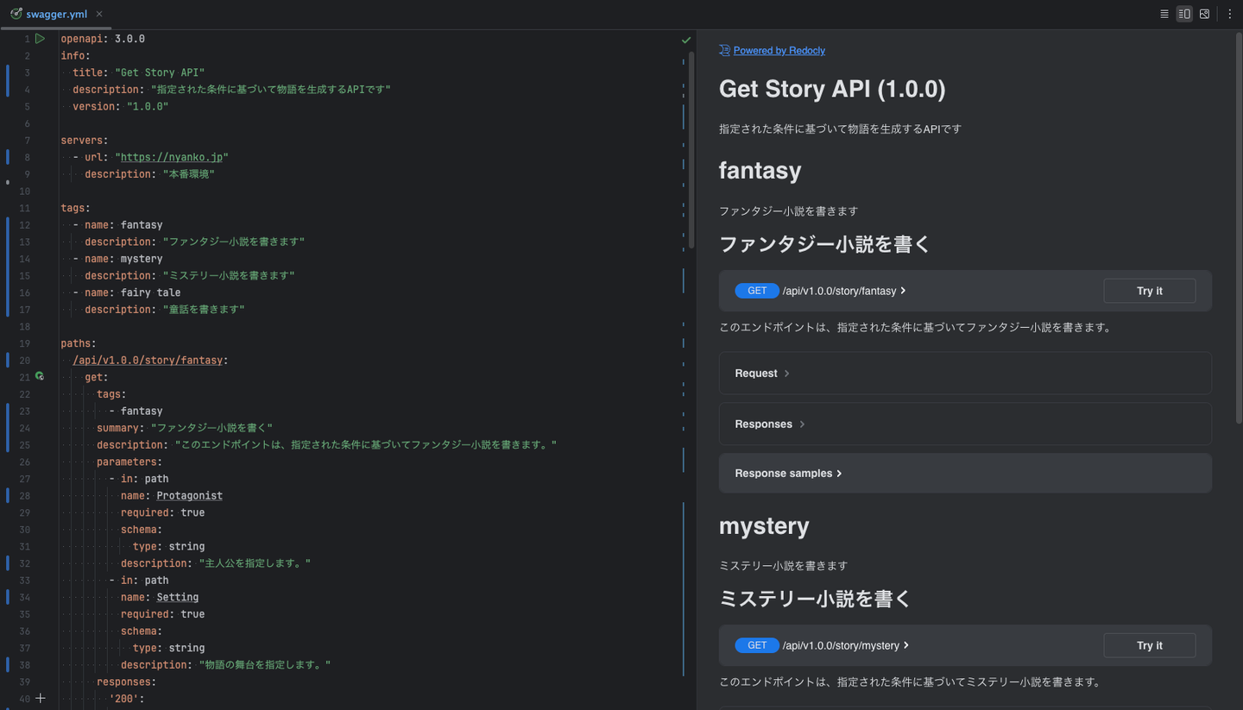Screen dimensions: 1243x710
Task: Select the swagger.yml editor tab
Action: point(56,14)
